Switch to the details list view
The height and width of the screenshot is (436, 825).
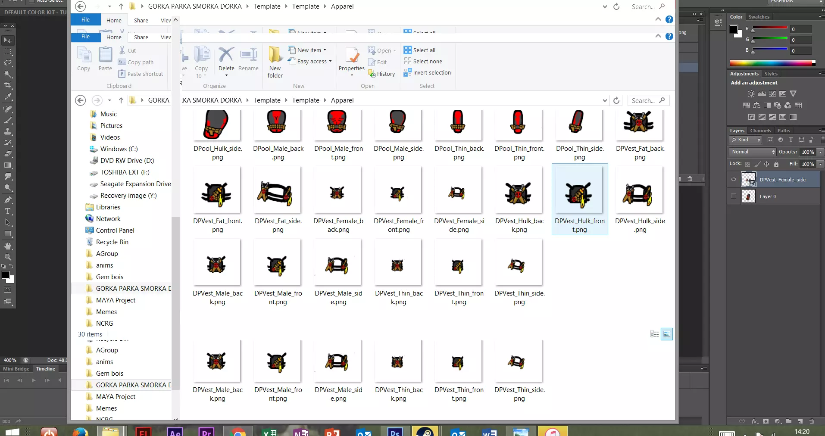654,334
